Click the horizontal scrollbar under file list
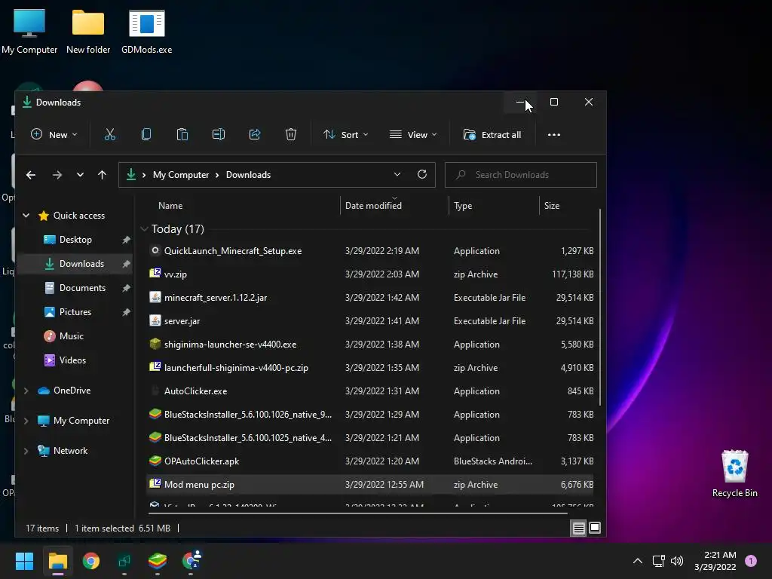The width and height of the screenshot is (772, 579). click(358, 513)
